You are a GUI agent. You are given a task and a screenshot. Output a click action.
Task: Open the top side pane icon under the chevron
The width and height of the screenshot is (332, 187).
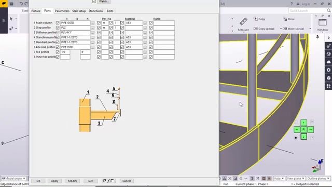click(328, 46)
